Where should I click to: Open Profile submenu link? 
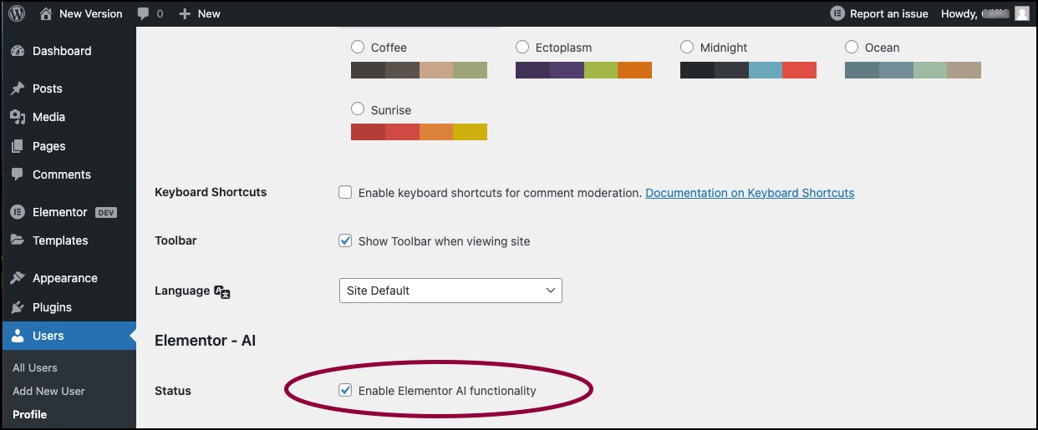point(30,414)
